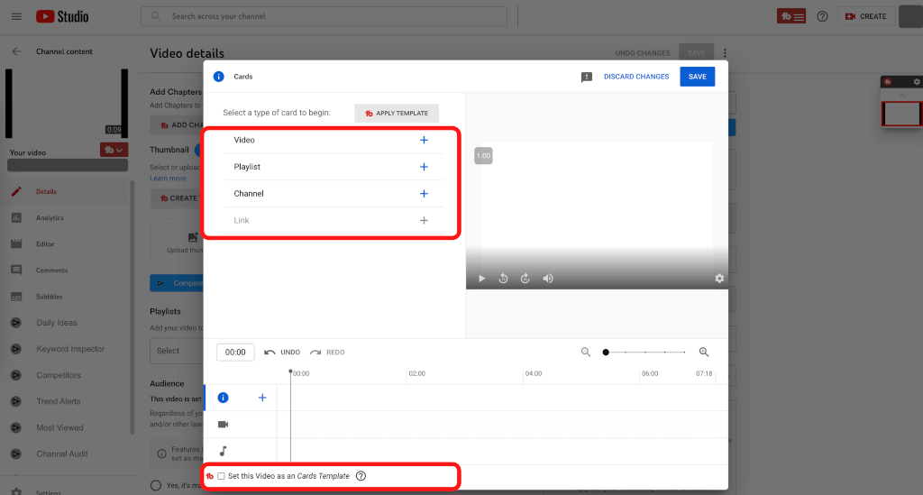Add a Playlist card with plus icon
This screenshot has height=495, width=923.
tap(424, 167)
